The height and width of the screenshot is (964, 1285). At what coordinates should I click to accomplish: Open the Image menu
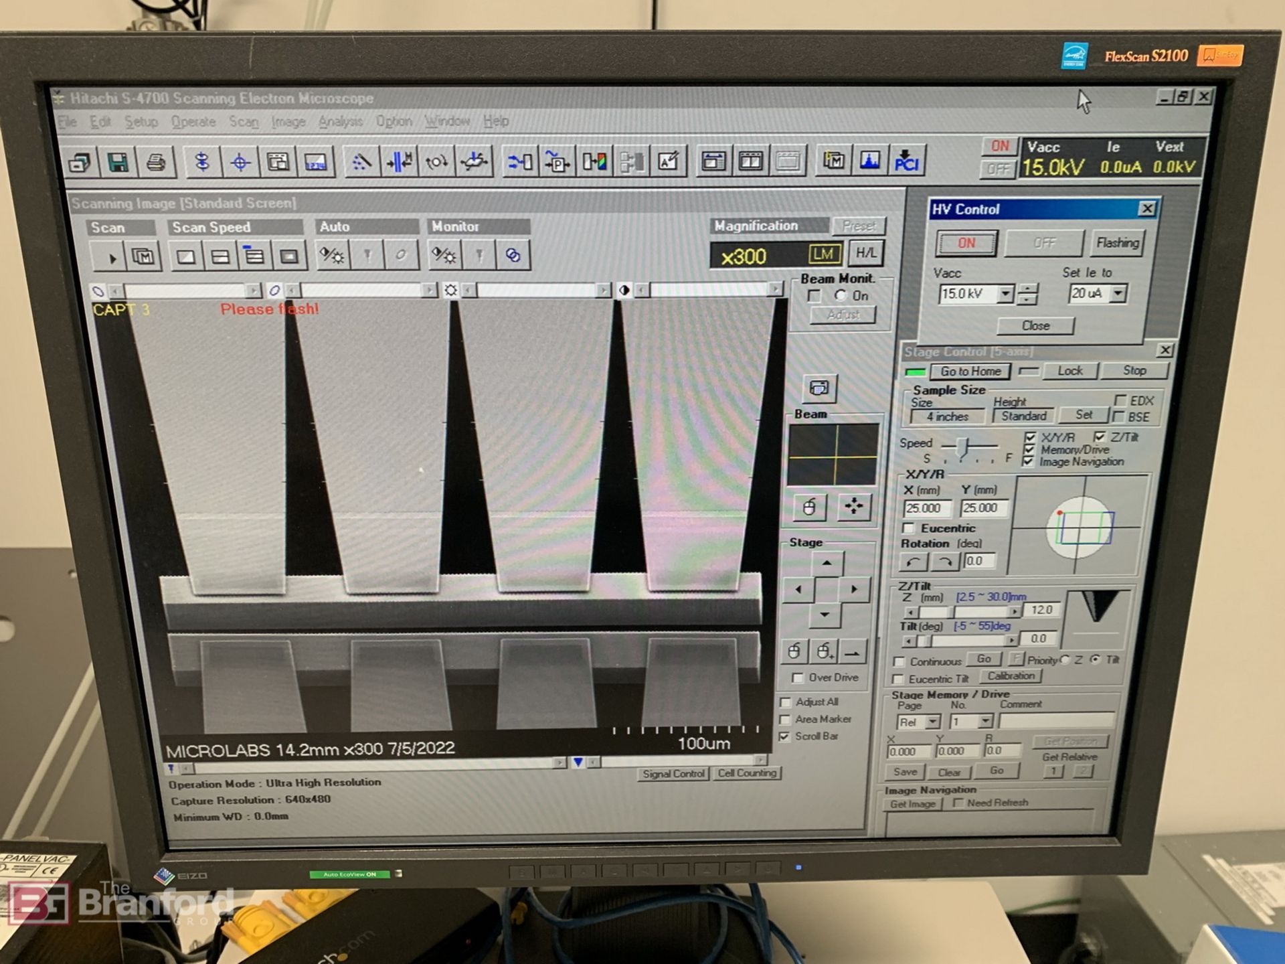288,122
